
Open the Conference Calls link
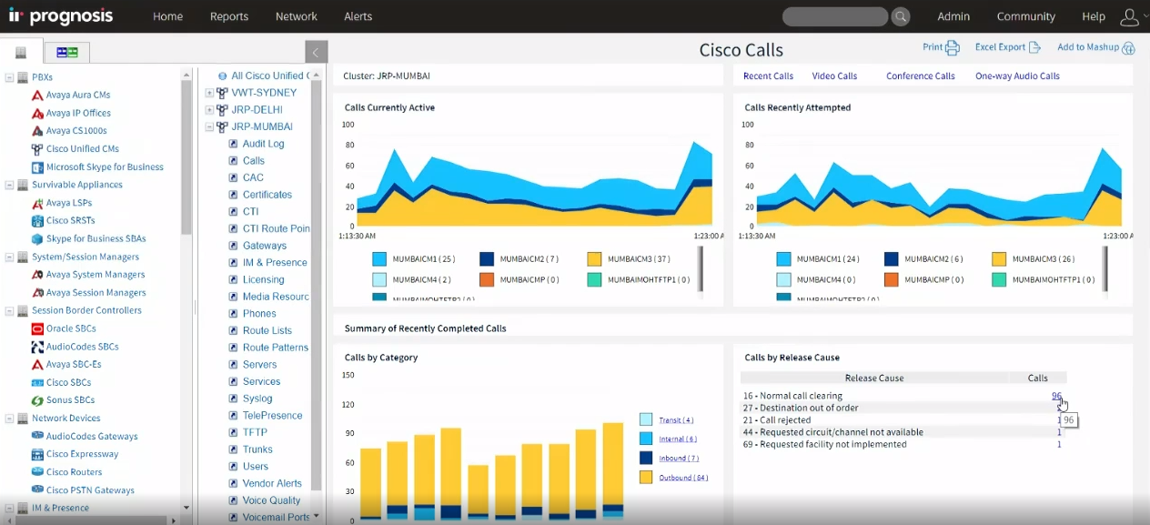tap(920, 76)
